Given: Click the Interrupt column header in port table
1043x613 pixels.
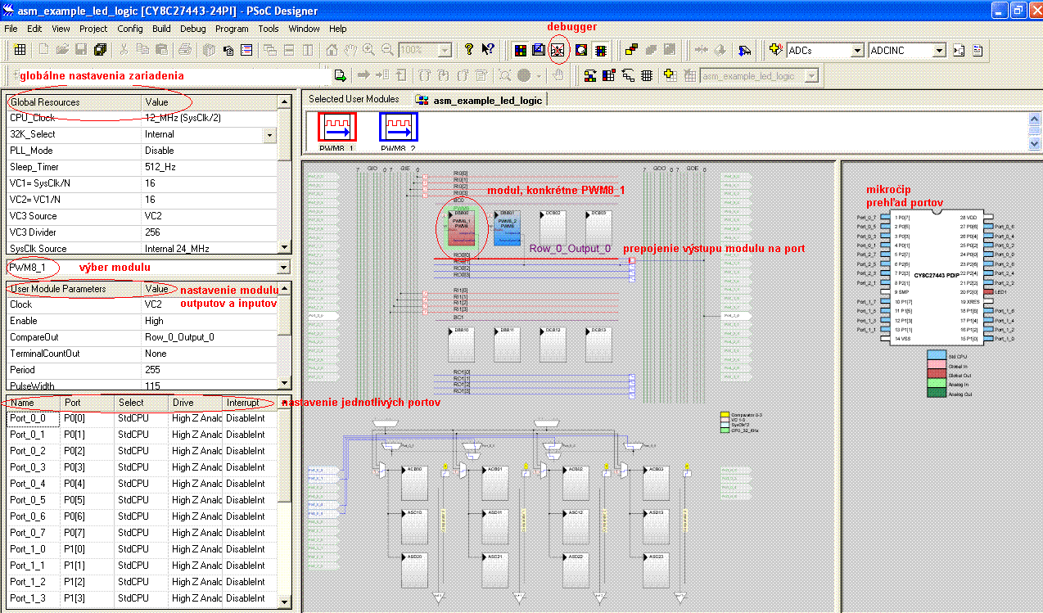Looking at the screenshot, I should (251, 403).
